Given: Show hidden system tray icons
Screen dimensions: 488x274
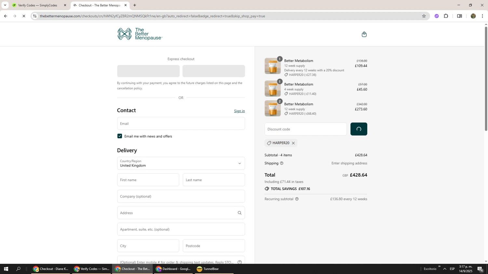Looking at the screenshot, I should (445, 269).
